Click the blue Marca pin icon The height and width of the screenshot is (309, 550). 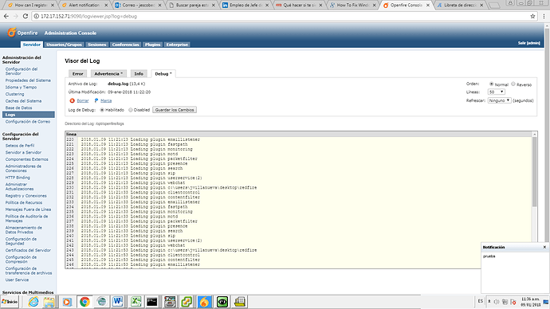click(96, 100)
